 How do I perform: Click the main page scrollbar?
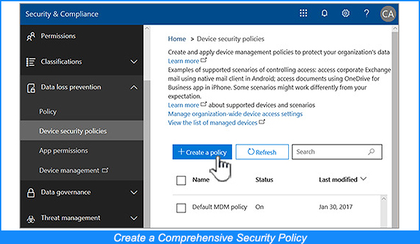(x=395, y=130)
